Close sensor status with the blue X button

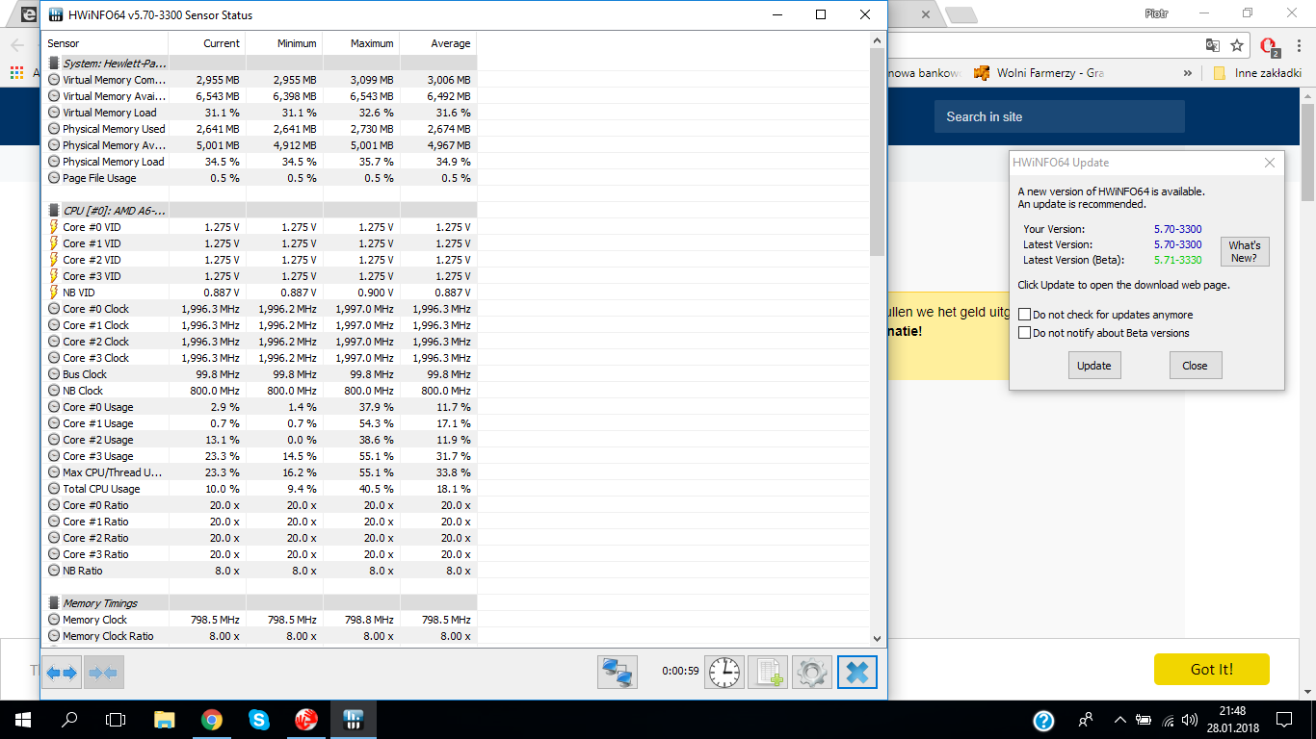(x=857, y=673)
